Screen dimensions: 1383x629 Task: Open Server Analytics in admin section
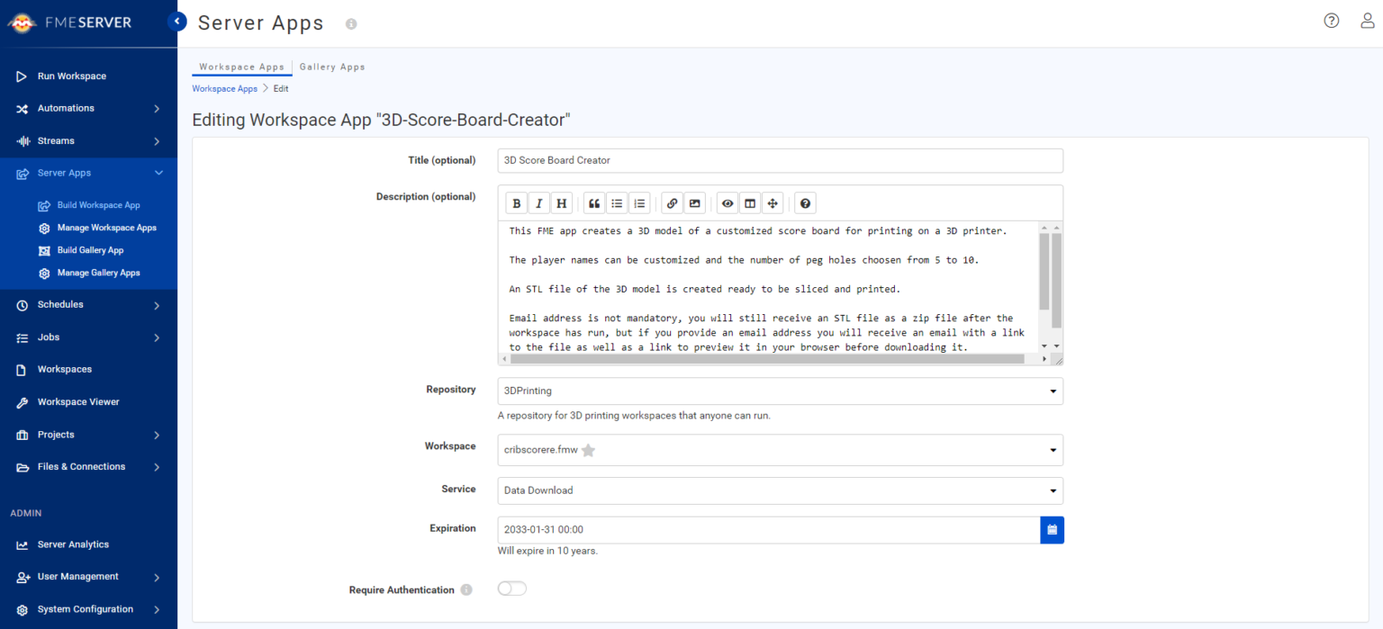(x=73, y=544)
